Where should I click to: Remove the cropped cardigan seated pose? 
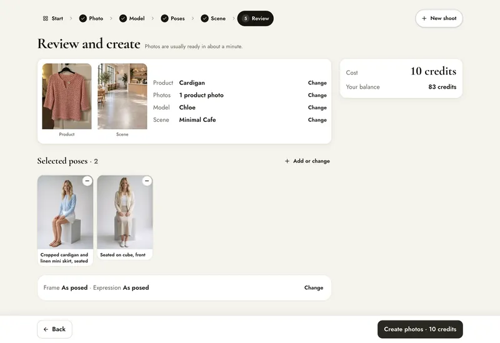click(87, 181)
